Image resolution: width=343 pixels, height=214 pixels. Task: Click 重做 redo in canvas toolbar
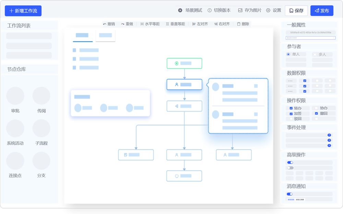[127, 24]
